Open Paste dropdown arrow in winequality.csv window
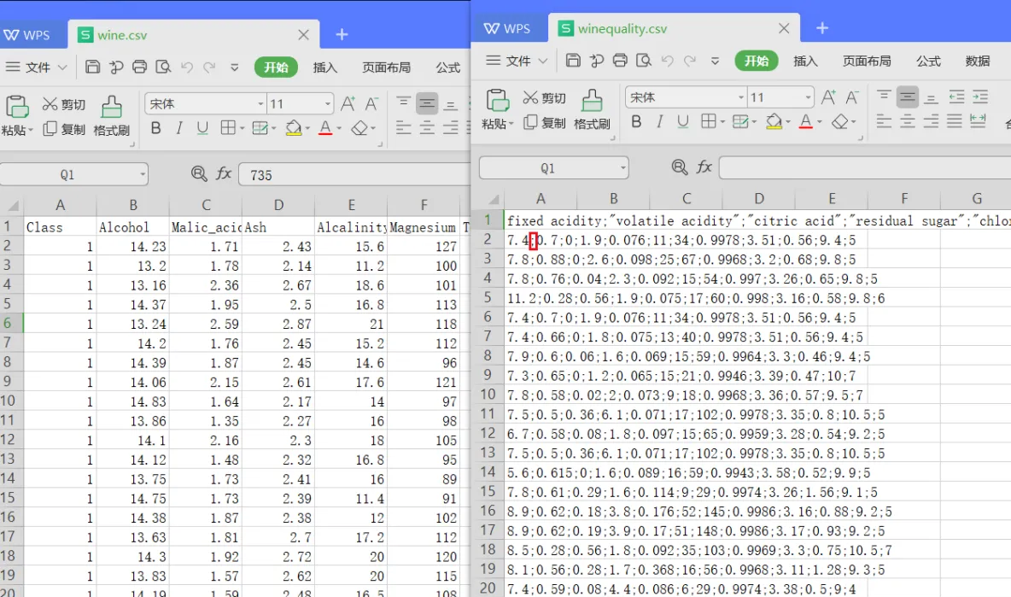The image size is (1011, 597). (x=511, y=124)
